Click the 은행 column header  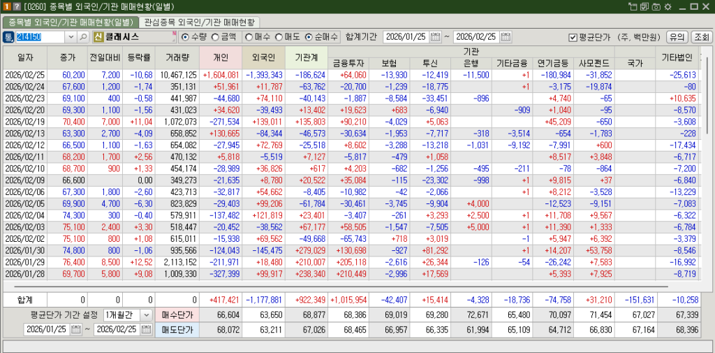[471, 64]
